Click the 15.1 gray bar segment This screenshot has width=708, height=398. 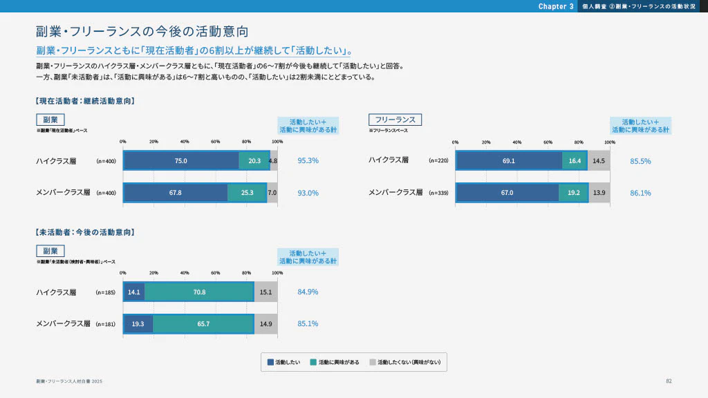(x=266, y=292)
